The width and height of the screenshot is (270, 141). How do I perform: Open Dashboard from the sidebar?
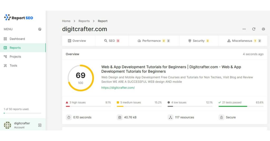pyautogui.click(x=23, y=39)
